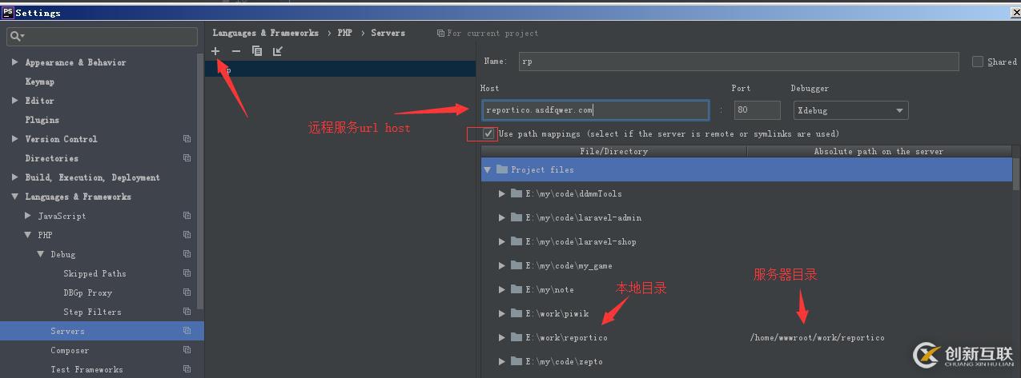
Task: Click the Host input field
Action: click(595, 110)
